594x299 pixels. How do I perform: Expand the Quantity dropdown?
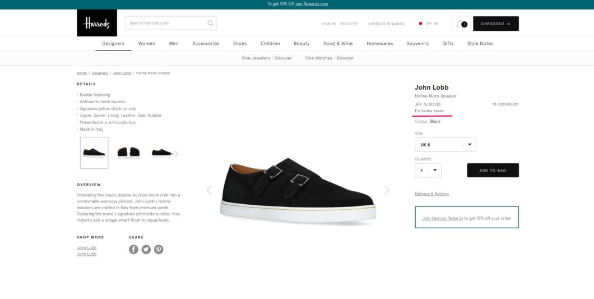[x=428, y=171]
